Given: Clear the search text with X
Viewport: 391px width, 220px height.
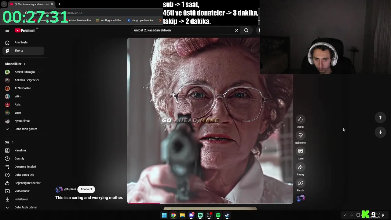Looking at the screenshot, I should (x=236, y=30).
